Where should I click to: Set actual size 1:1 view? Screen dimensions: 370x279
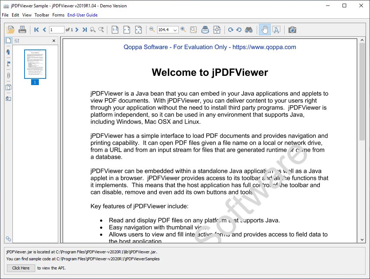coord(115,30)
